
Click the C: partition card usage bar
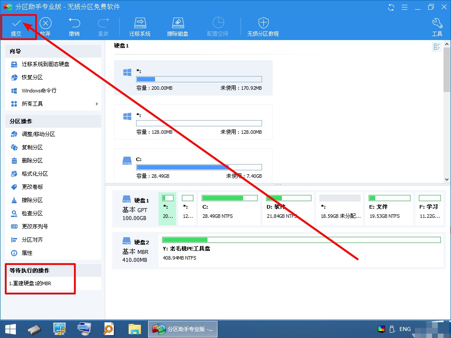[x=199, y=167]
